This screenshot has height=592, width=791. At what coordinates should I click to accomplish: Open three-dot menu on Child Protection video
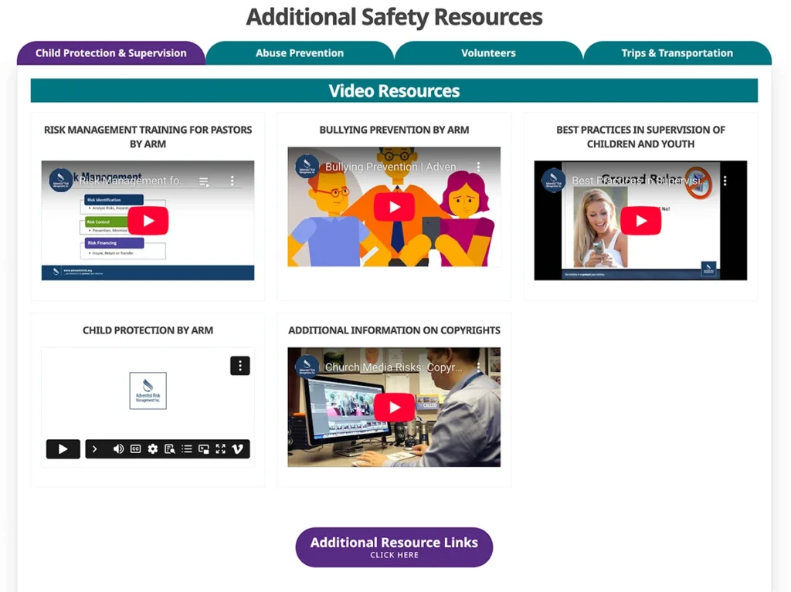click(x=239, y=366)
